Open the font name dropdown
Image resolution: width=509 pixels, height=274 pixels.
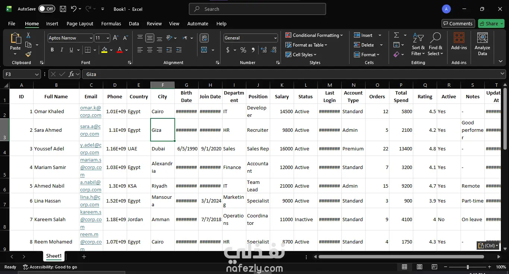[91, 38]
